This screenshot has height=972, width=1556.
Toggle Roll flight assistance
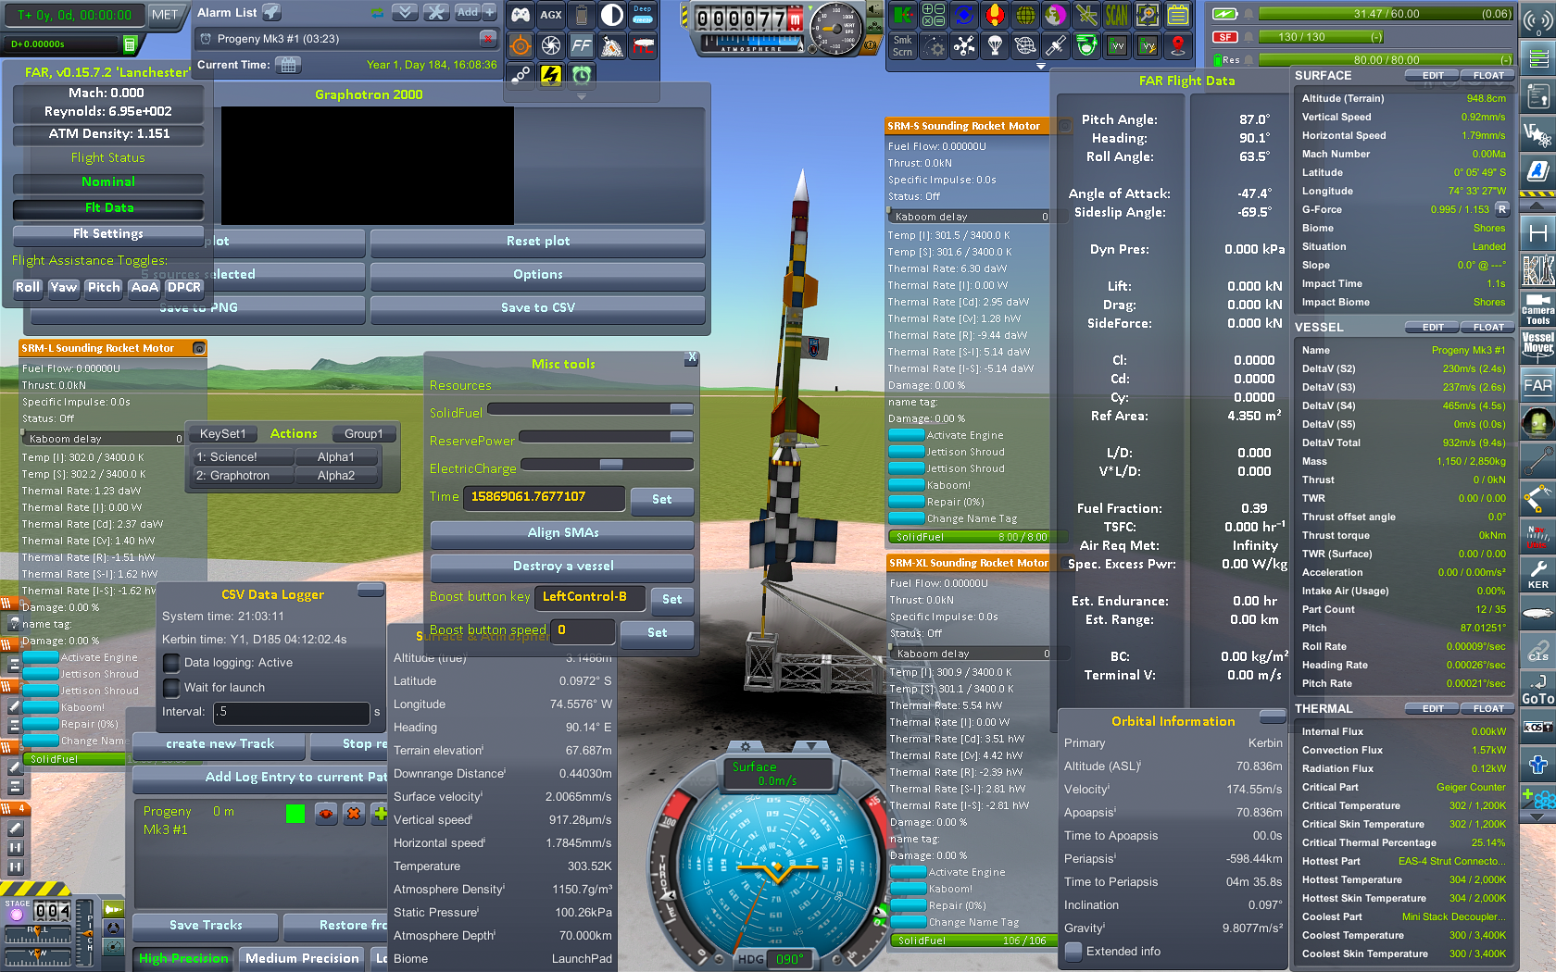click(28, 287)
